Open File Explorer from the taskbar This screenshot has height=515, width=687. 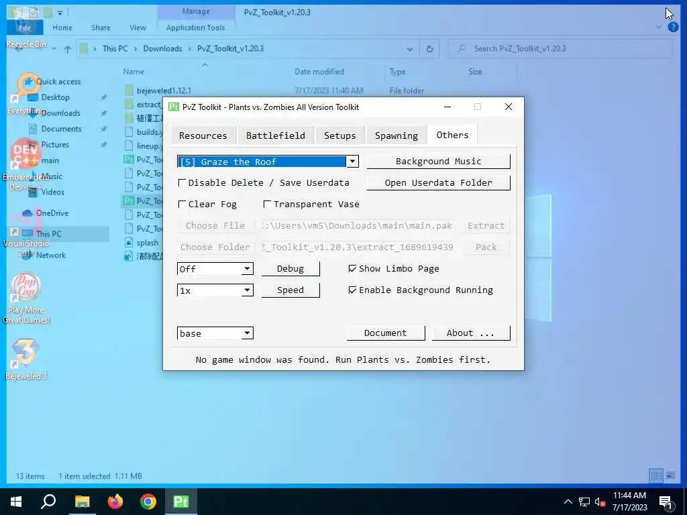82,502
